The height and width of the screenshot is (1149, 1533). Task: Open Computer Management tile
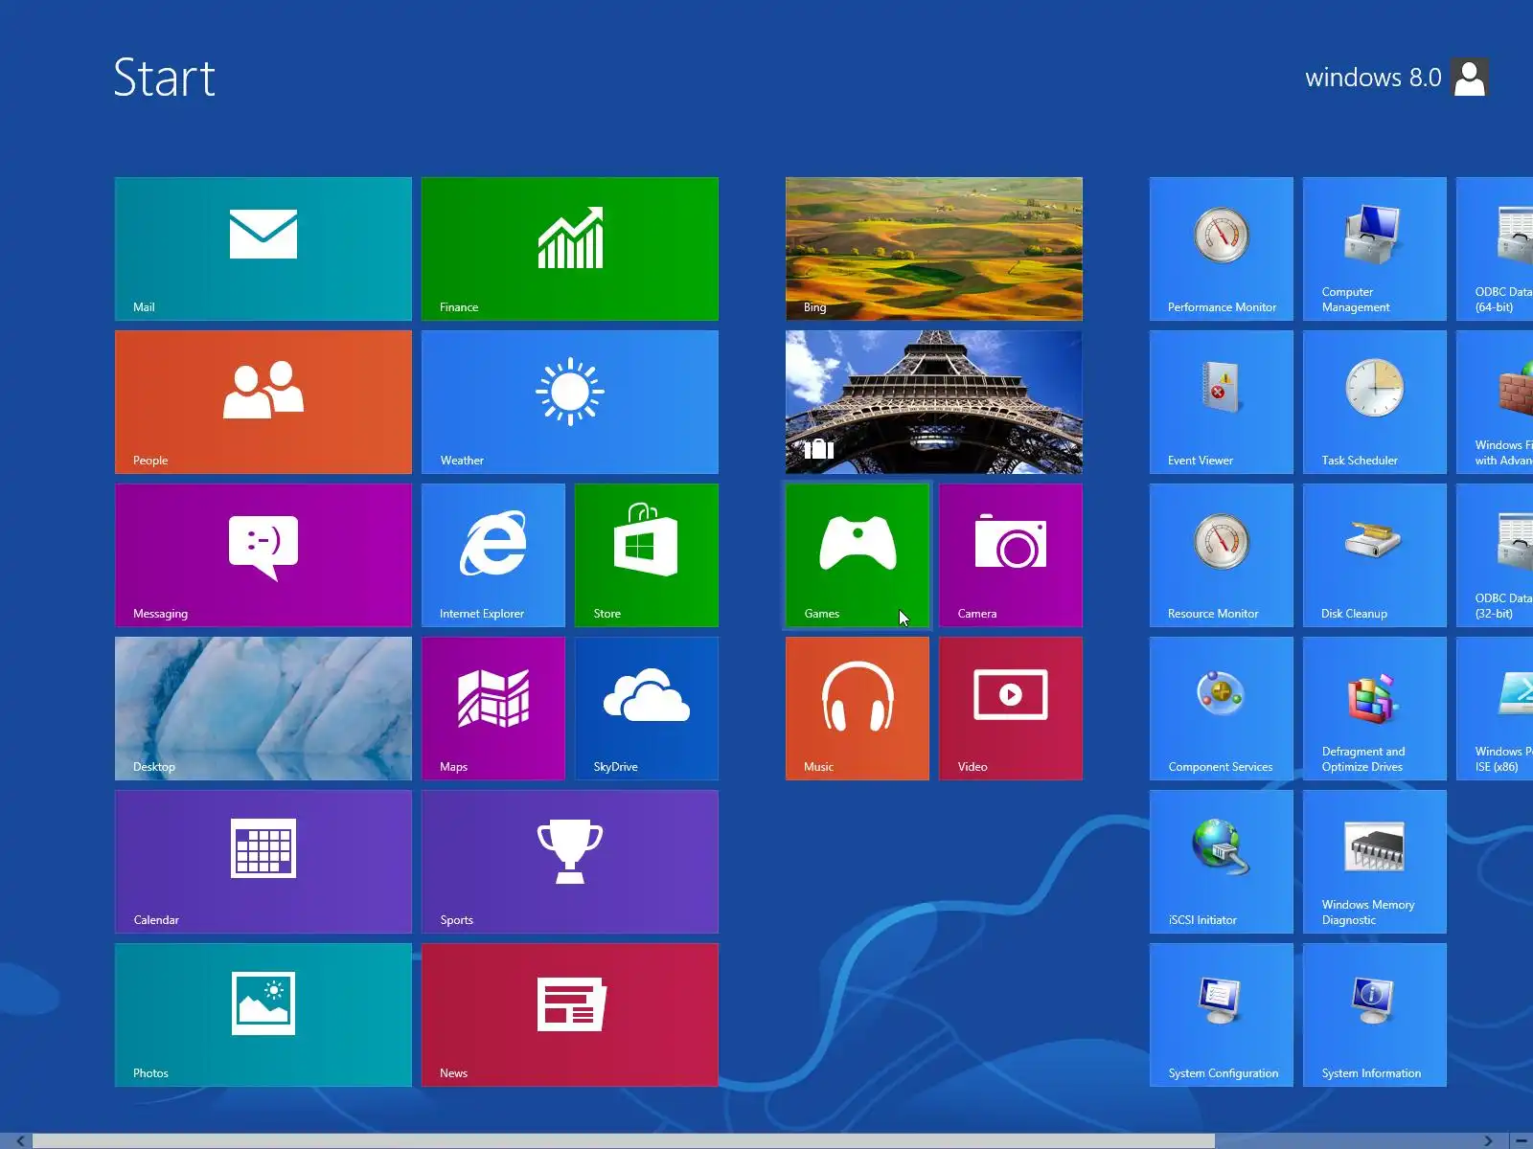click(1375, 249)
